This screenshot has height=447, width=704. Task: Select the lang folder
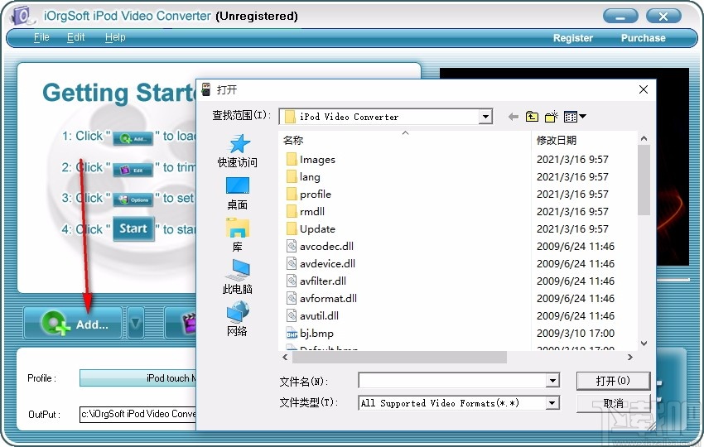point(303,177)
